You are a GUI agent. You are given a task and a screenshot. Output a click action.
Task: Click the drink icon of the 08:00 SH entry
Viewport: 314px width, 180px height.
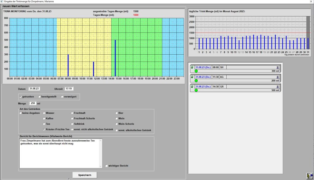[192, 67]
